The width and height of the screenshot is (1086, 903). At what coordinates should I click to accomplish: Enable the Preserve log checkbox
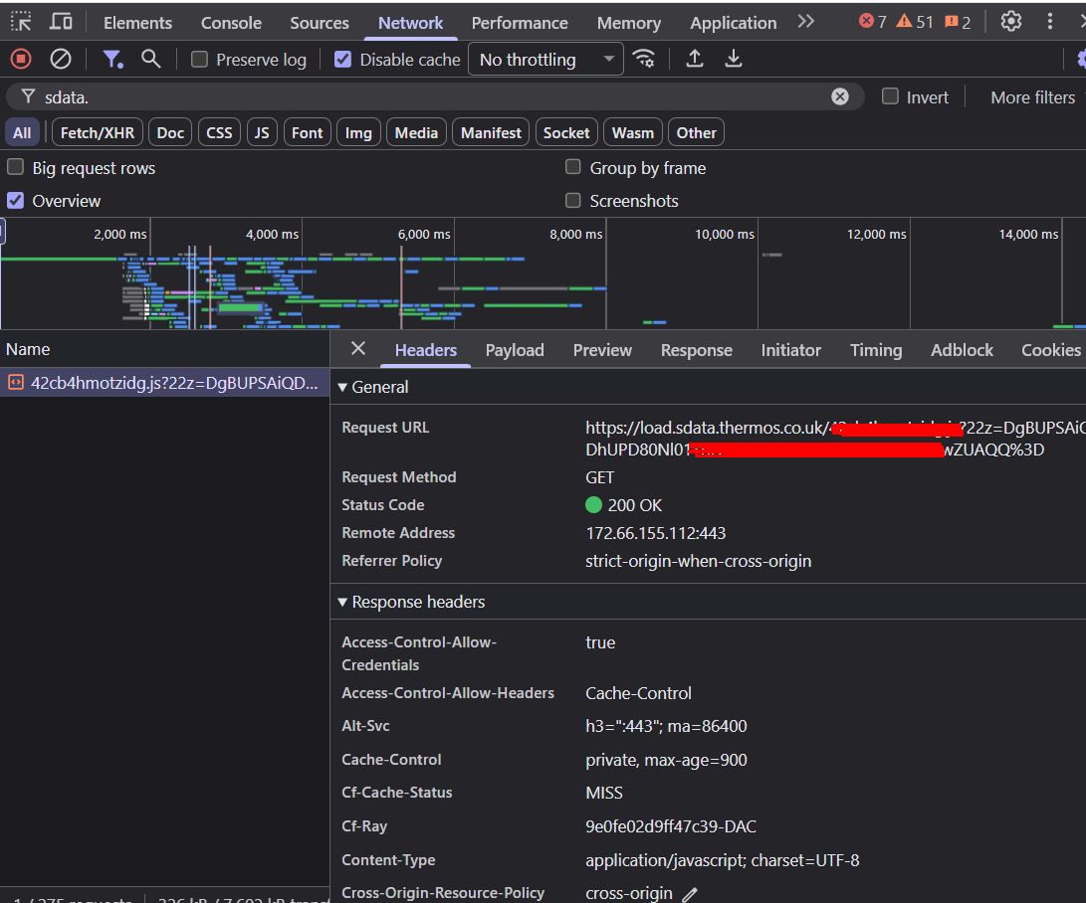point(199,60)
